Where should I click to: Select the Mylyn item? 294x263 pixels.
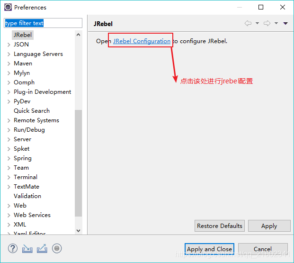coord(22,73)
